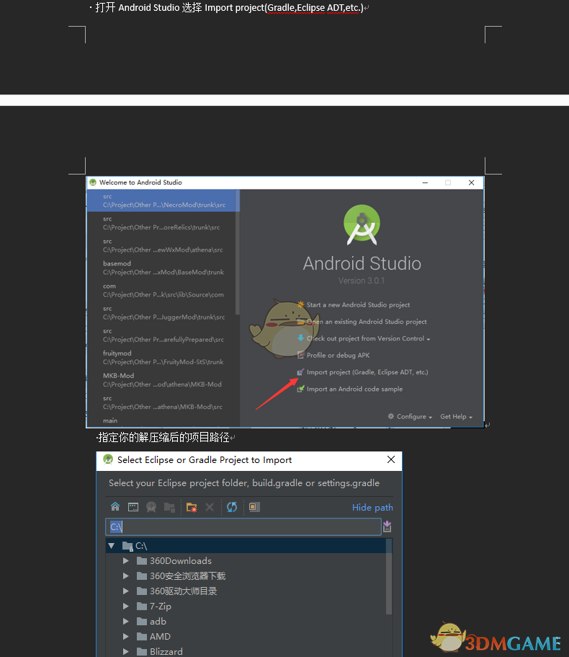Open recent paths history beside path field

click(x=387, y=526)
